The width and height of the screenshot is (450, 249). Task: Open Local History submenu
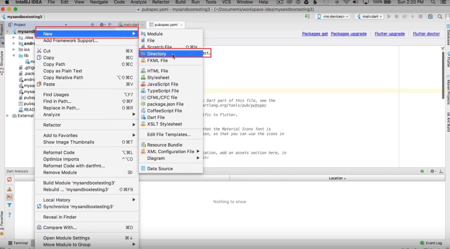tap(87, 200)
